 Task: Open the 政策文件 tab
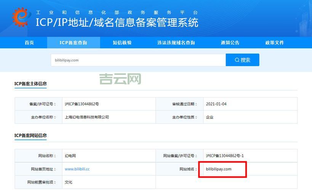coord(275,43)
